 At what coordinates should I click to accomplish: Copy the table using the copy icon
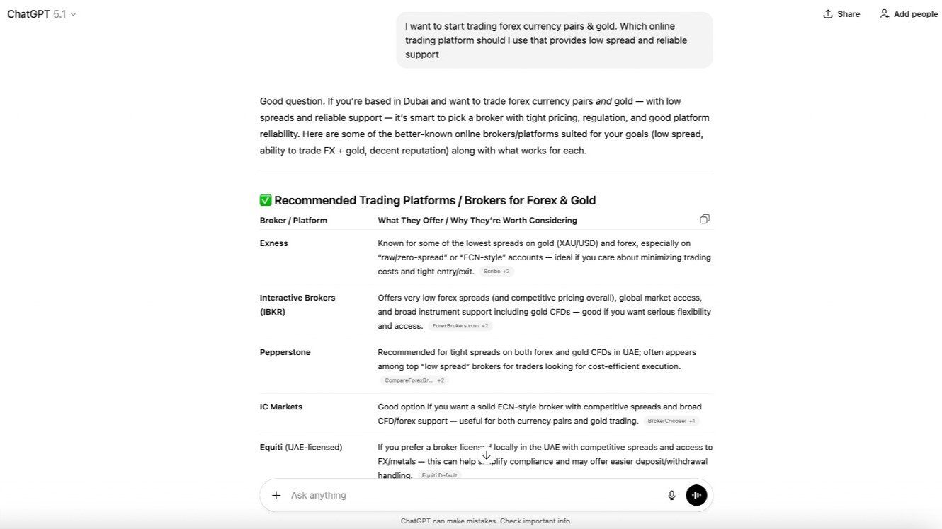tap(705, 219)
